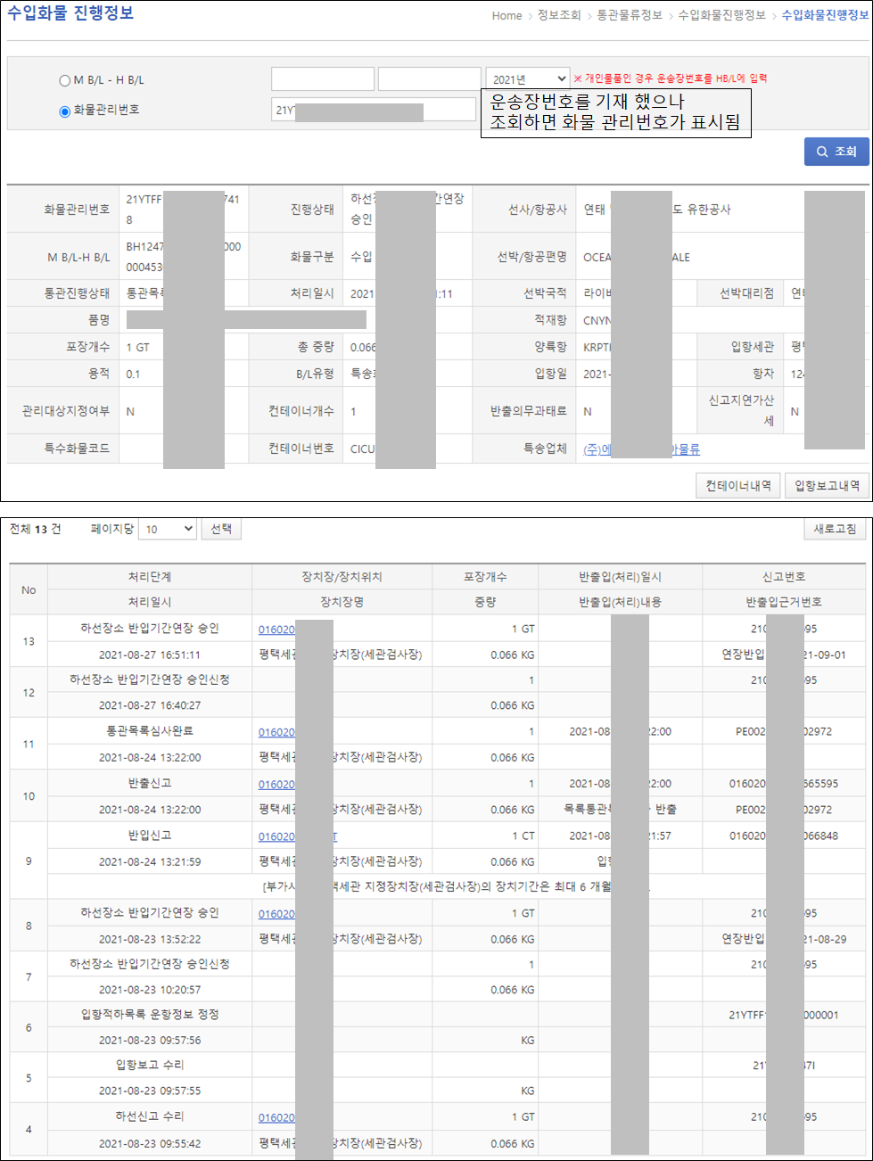Viewport: 873px width, 1161px height.
Task: Click the 처리단계 column header
Action: point(149,577)
